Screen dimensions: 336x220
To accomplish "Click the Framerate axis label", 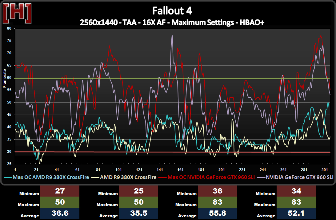I will [5, 78].
